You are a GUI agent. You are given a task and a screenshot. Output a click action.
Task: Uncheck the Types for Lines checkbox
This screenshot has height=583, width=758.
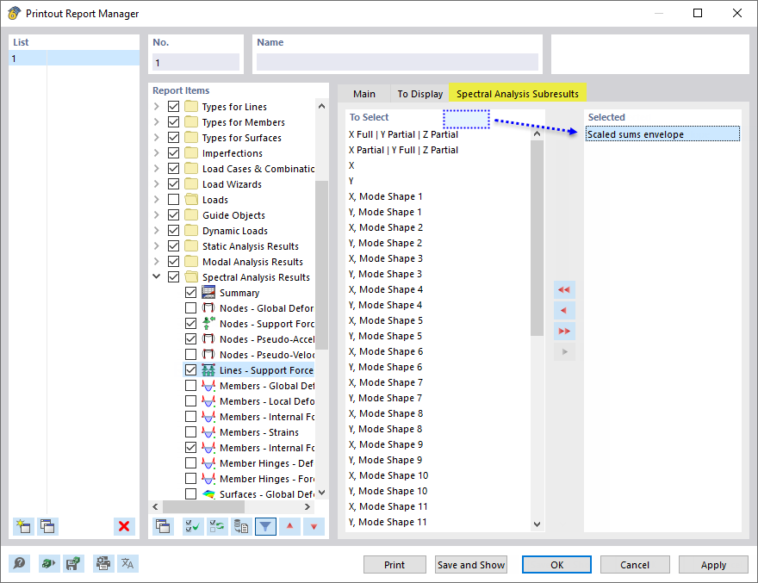point(173,106)
